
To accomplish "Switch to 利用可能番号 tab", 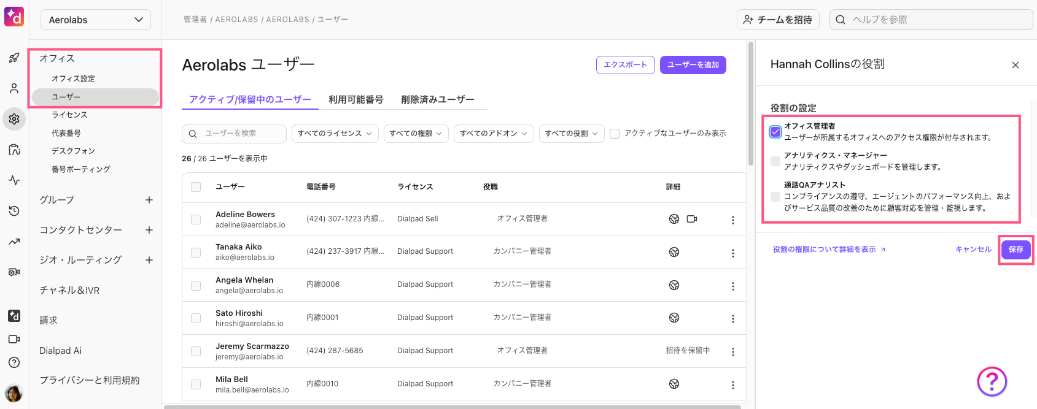I will pyautogui.click(x=356, y=99).
